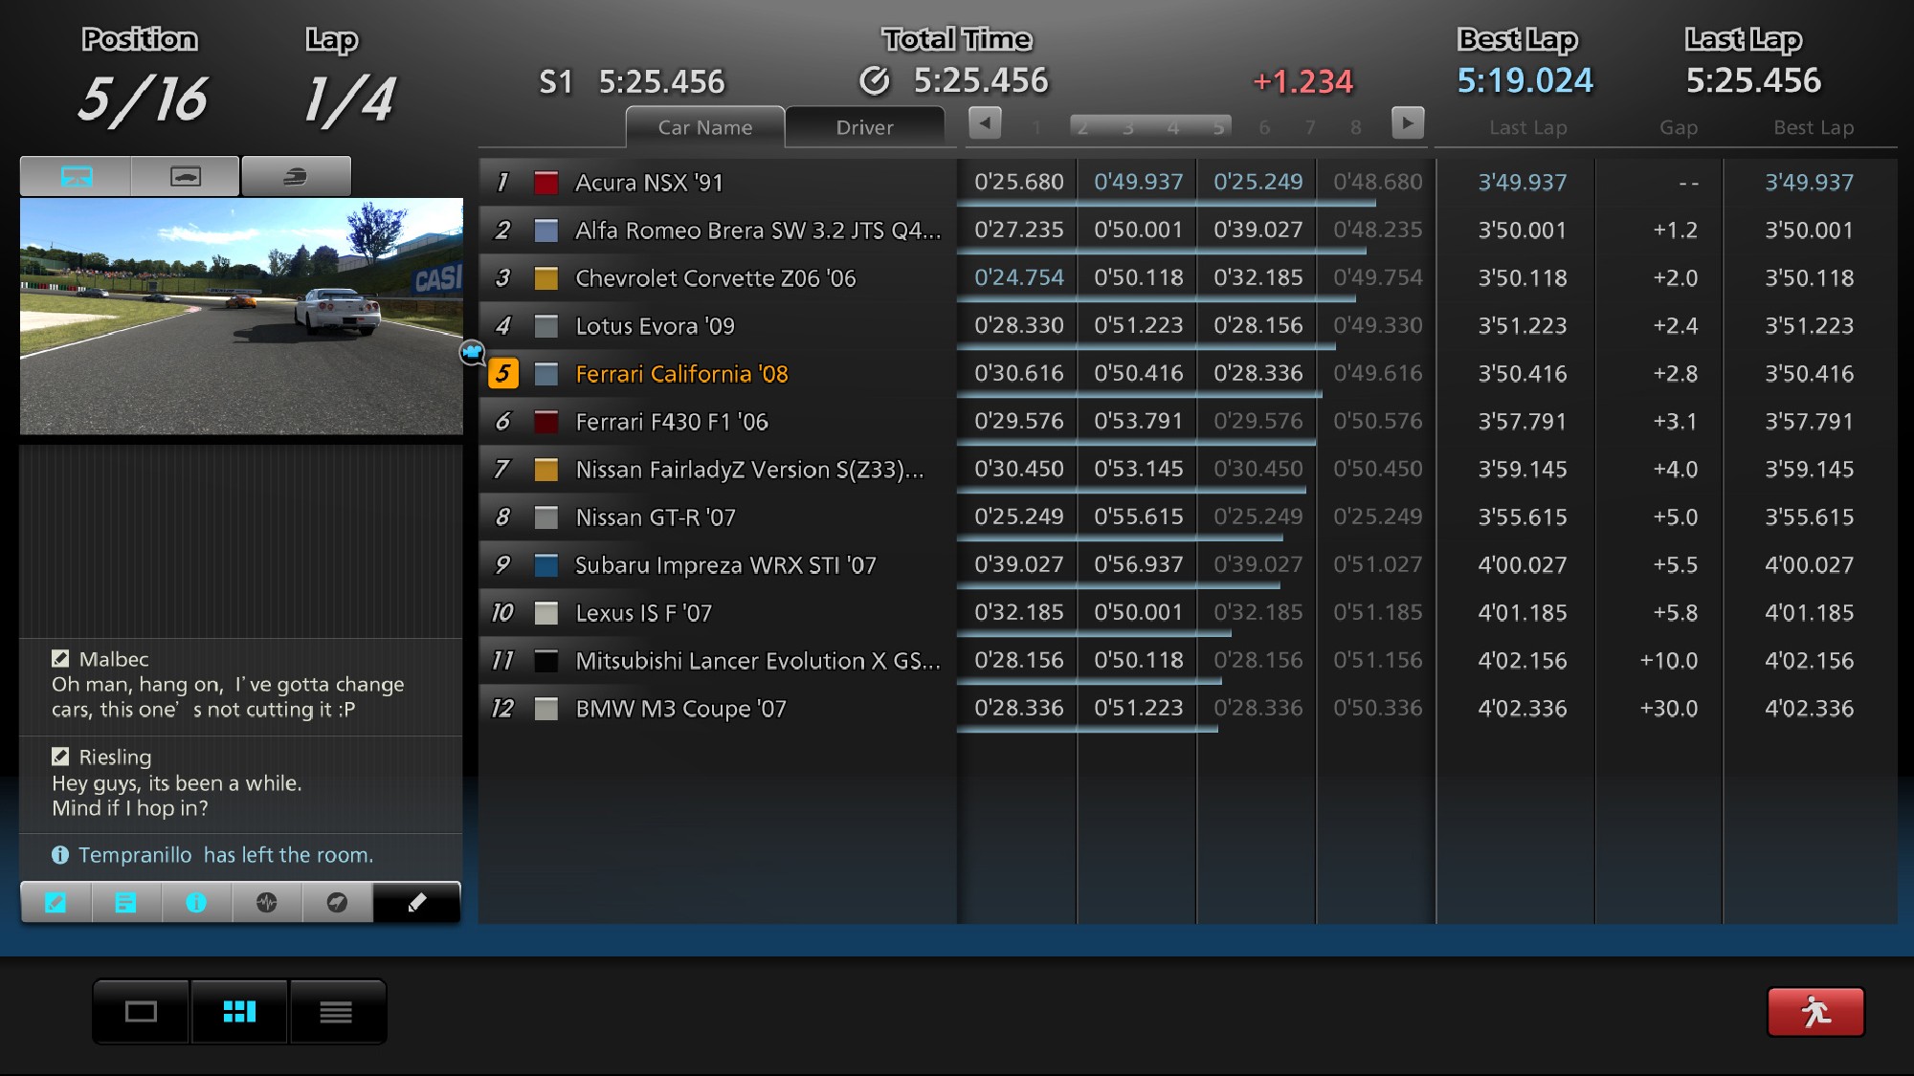This screenshot has width=1914, height=1076.
Task: Open the waveform activity icon
Action: [267, 902]
